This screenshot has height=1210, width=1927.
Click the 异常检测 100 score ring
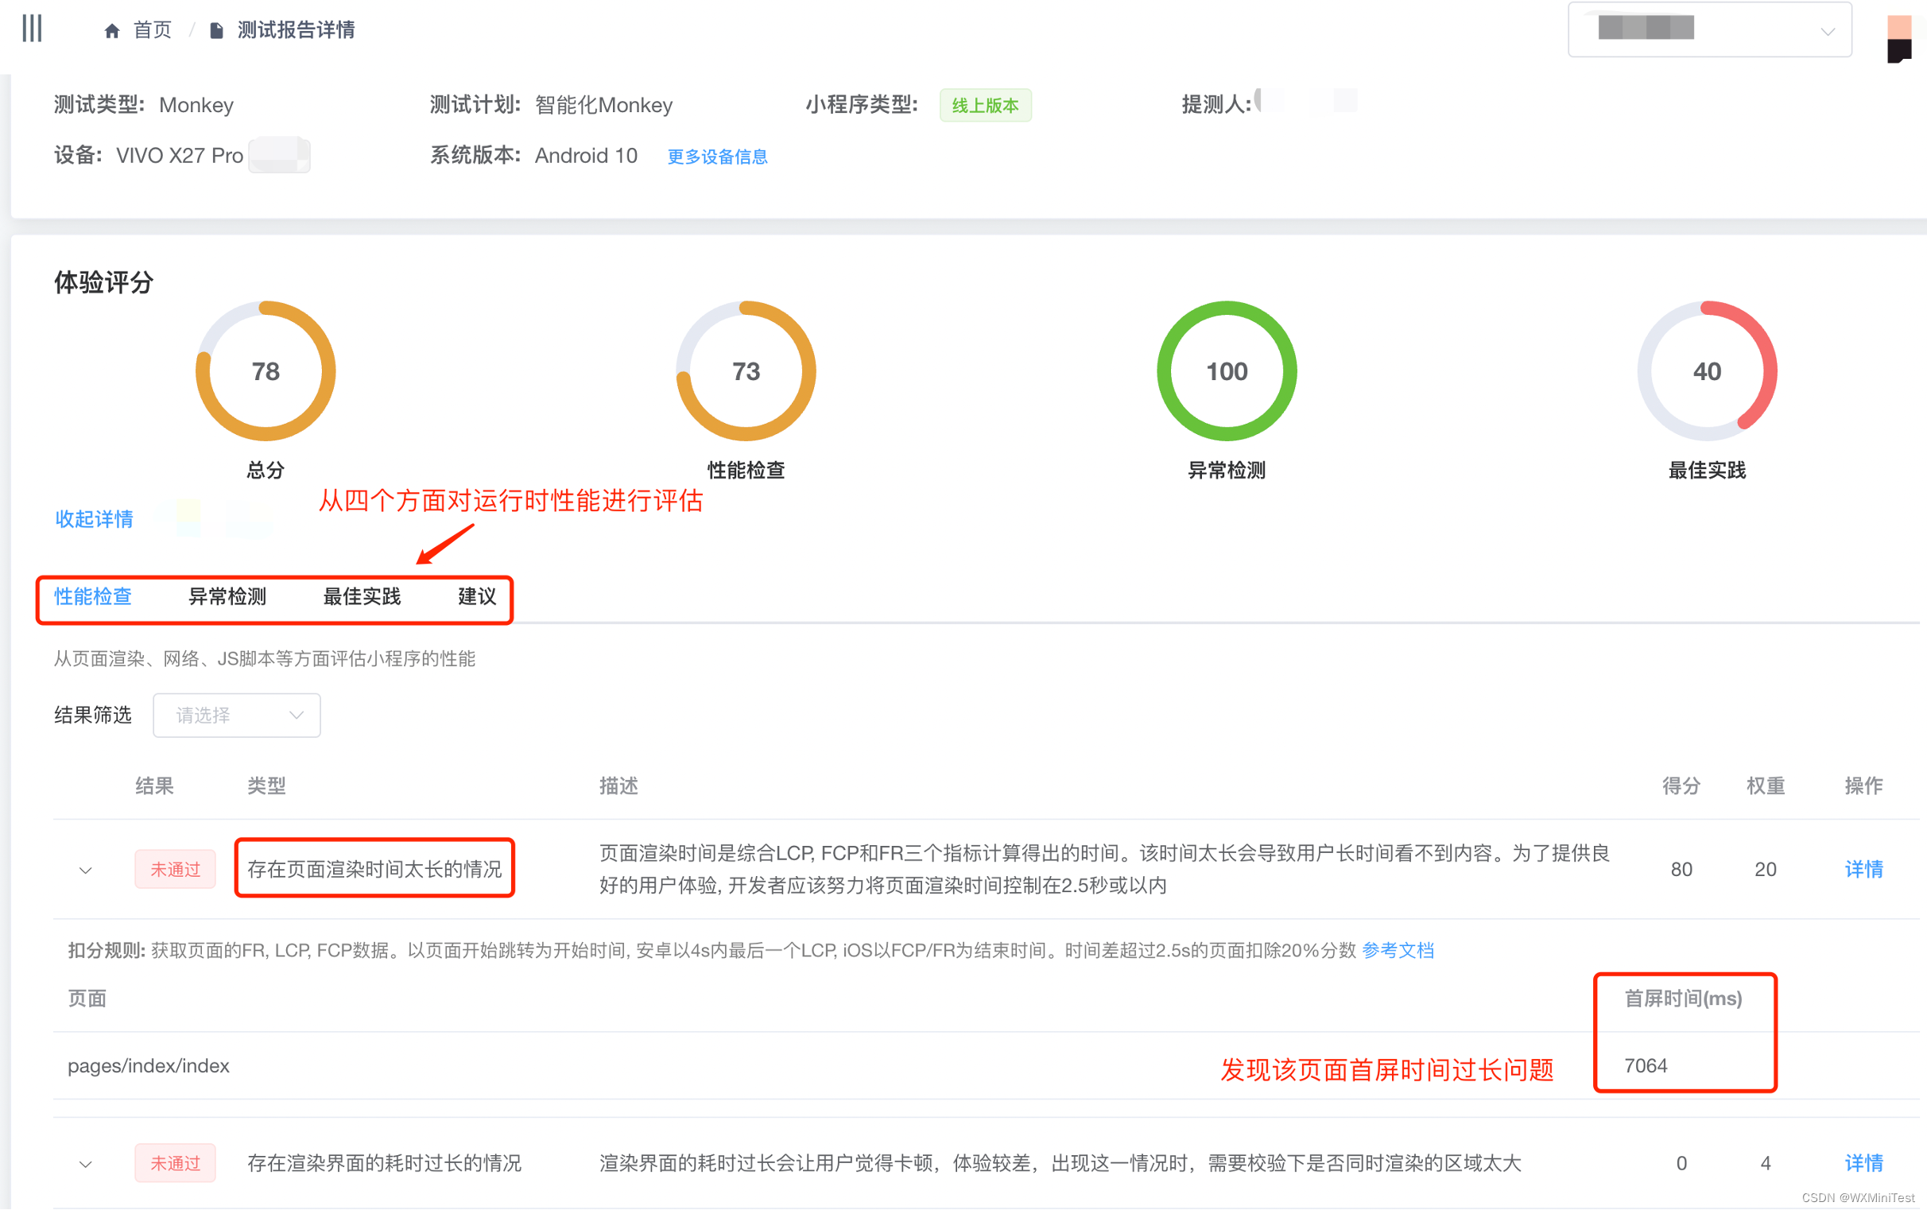click(1226, 371)
